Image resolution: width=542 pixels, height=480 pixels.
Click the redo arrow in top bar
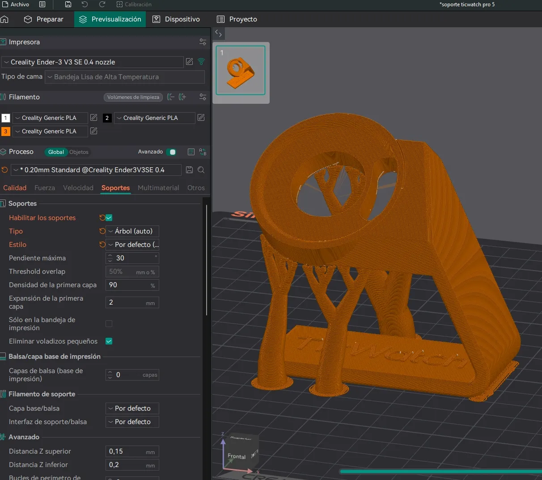102,4
